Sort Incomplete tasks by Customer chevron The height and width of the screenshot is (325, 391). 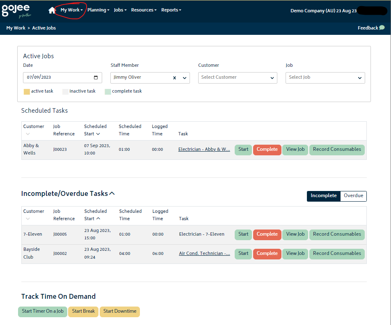27,219
